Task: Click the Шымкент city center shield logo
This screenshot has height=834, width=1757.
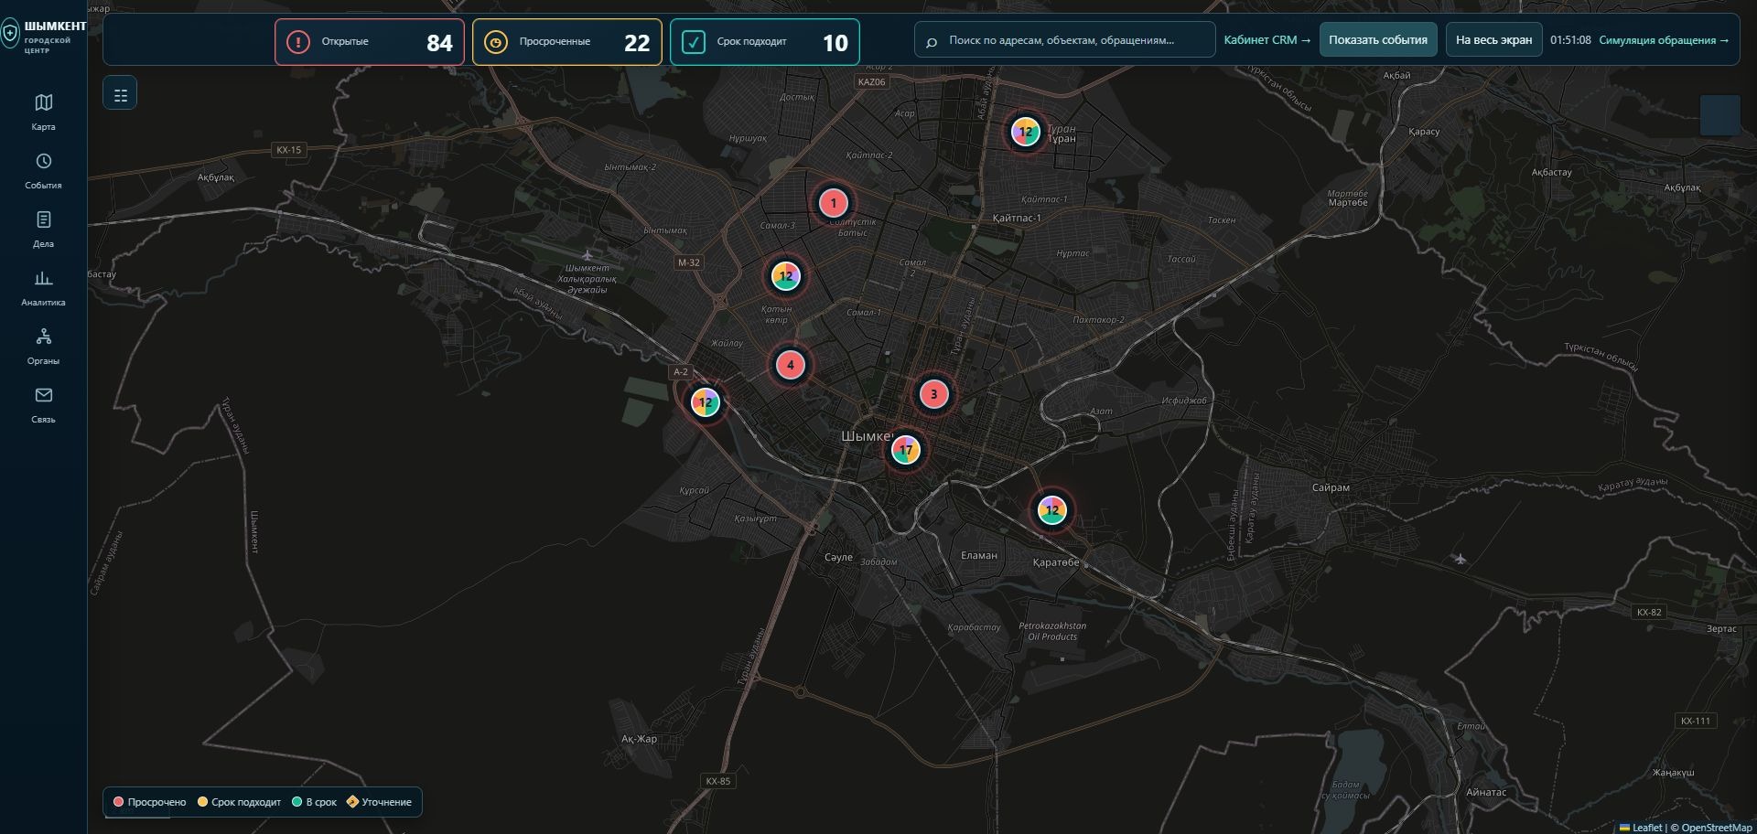Action: 10,35
